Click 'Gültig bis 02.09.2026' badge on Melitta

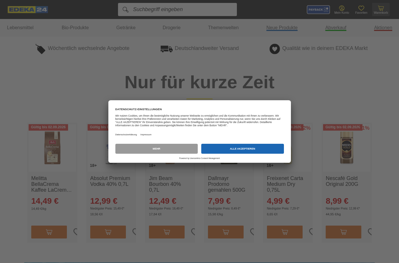point(48,127)
